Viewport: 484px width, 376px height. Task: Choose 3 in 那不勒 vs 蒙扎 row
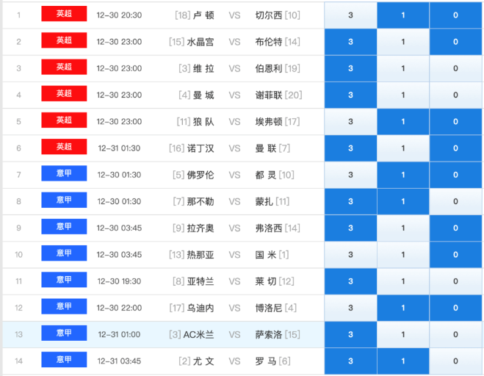pyautogui.click(x=350, y=201)
